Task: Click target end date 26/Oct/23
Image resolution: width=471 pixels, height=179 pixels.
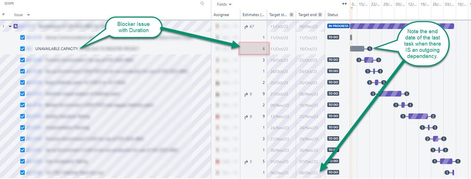Action: [308, 82]
